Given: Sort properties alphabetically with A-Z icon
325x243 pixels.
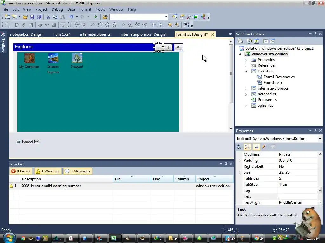Looking at the screenshot, I should point(247,147).
